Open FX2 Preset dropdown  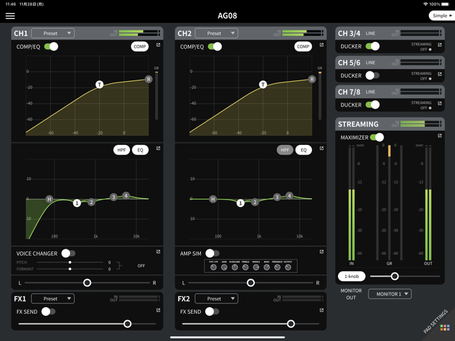tap(216, 299)
